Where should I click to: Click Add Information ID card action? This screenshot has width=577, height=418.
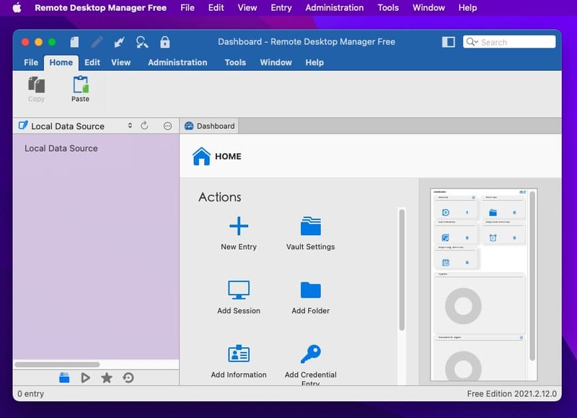click(x=239, y=362)
